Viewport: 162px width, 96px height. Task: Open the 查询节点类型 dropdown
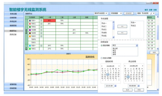coord(101,13)
